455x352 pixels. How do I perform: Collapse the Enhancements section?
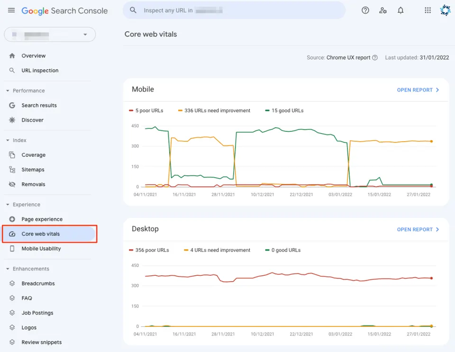(x=8, y=269)
